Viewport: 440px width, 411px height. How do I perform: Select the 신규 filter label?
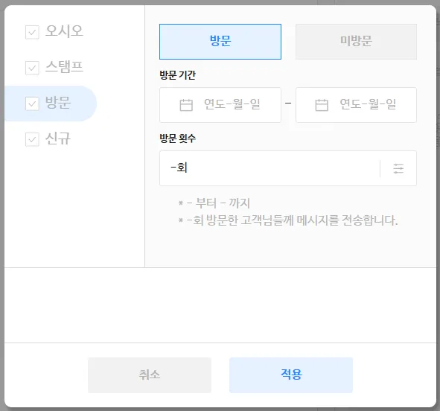58,138
